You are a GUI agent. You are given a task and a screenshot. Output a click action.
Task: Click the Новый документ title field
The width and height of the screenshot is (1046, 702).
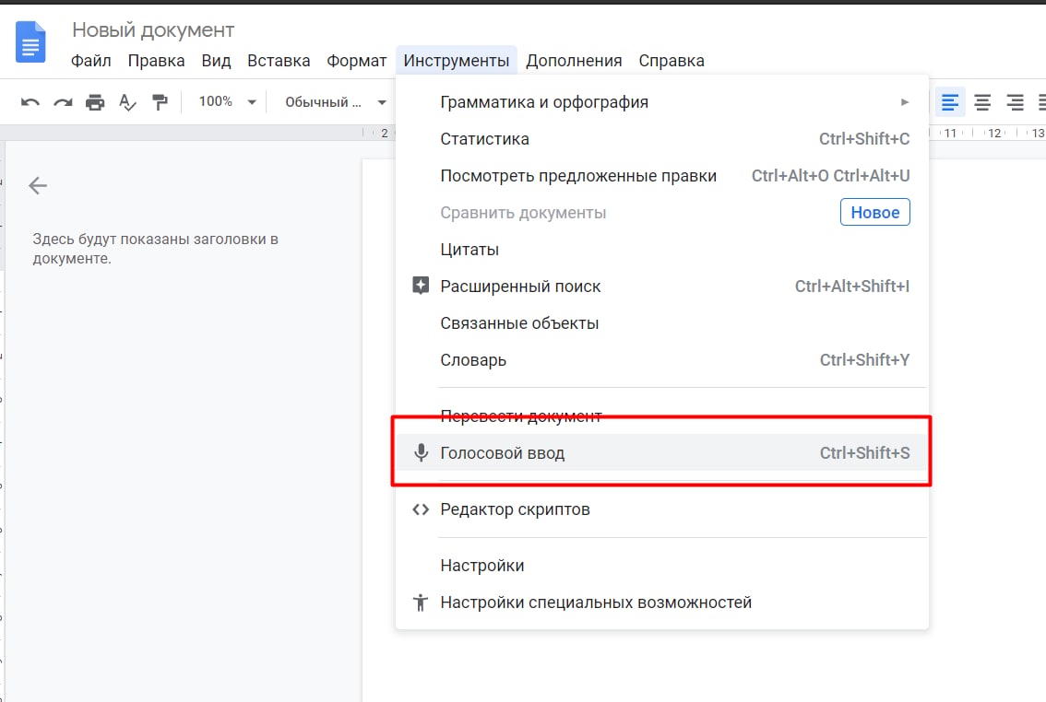tap(153, 30)
